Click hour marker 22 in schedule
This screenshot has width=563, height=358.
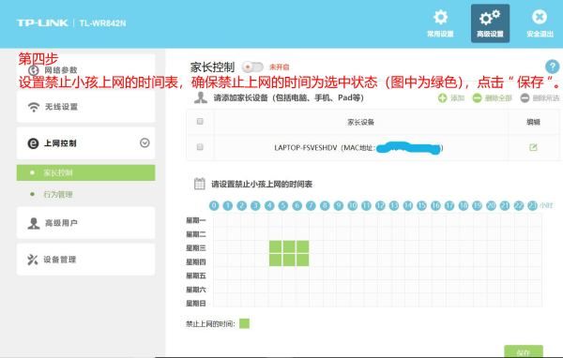coord(519,205)
